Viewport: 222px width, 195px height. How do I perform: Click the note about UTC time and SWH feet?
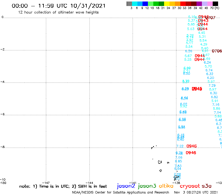pos(63,186)
